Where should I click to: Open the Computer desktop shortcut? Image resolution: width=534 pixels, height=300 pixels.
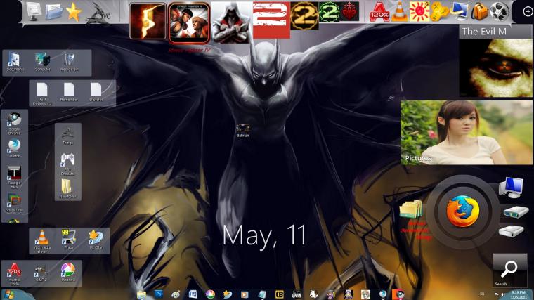coord(42,62)
